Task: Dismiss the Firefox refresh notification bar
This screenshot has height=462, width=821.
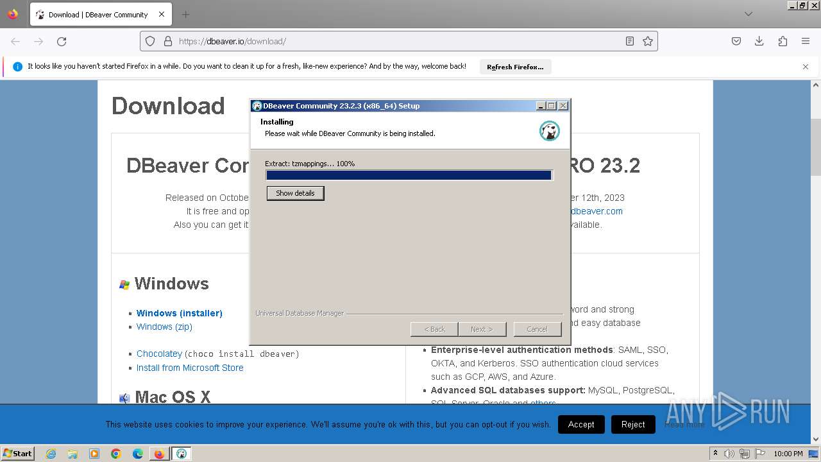Action: pos(806,67)
